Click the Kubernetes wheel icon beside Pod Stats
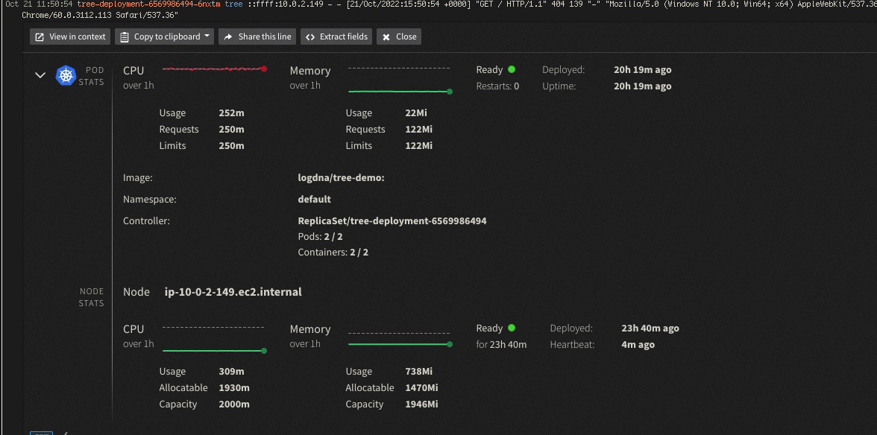877x435 pixels. (x=66, y=75)
